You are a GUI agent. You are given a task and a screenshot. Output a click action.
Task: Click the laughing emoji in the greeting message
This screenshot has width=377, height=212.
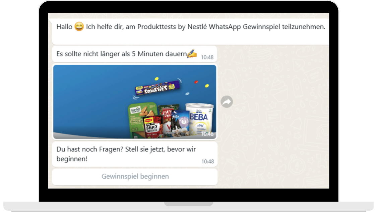[79, 26]
